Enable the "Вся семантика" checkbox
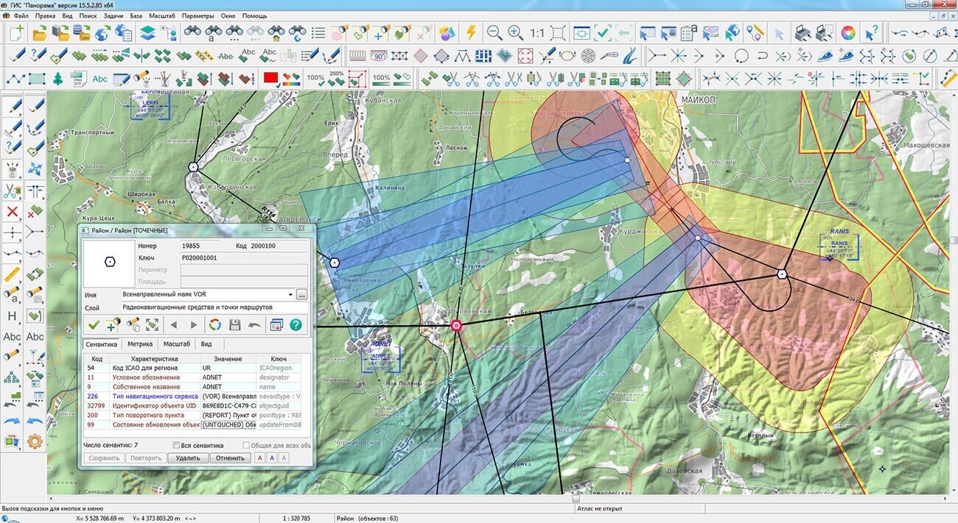 177,445
